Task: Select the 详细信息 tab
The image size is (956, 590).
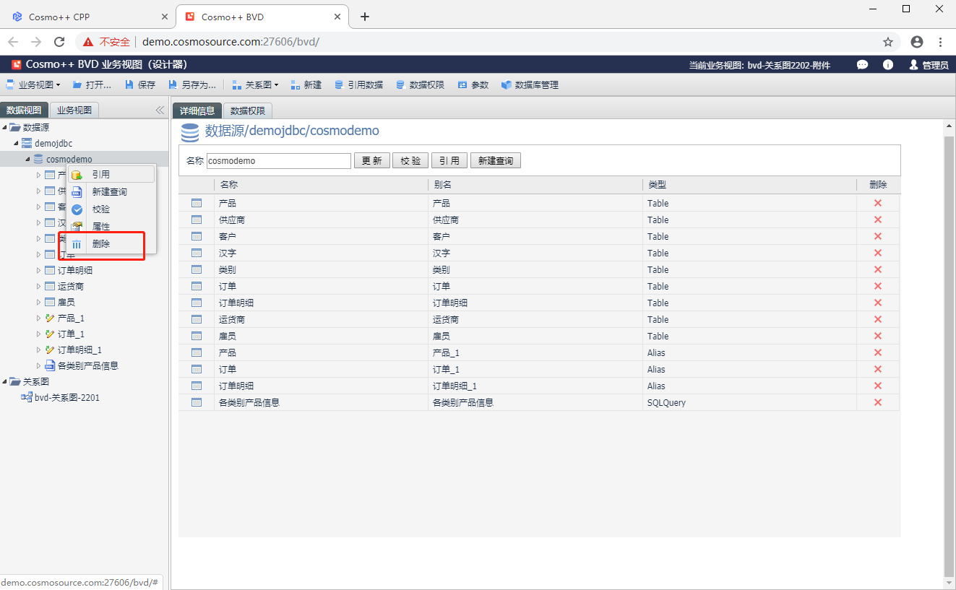Action: coord(197,110)
